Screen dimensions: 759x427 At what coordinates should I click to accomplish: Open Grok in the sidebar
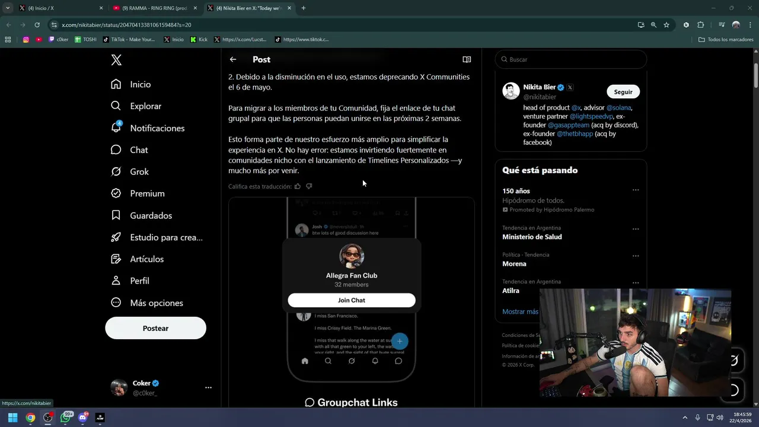(130, 171)
